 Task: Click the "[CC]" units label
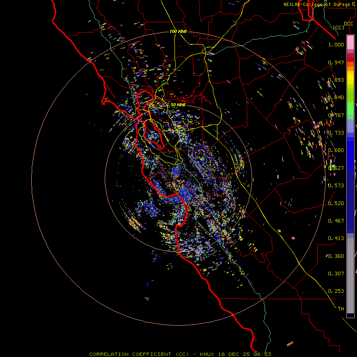[339, 27]
